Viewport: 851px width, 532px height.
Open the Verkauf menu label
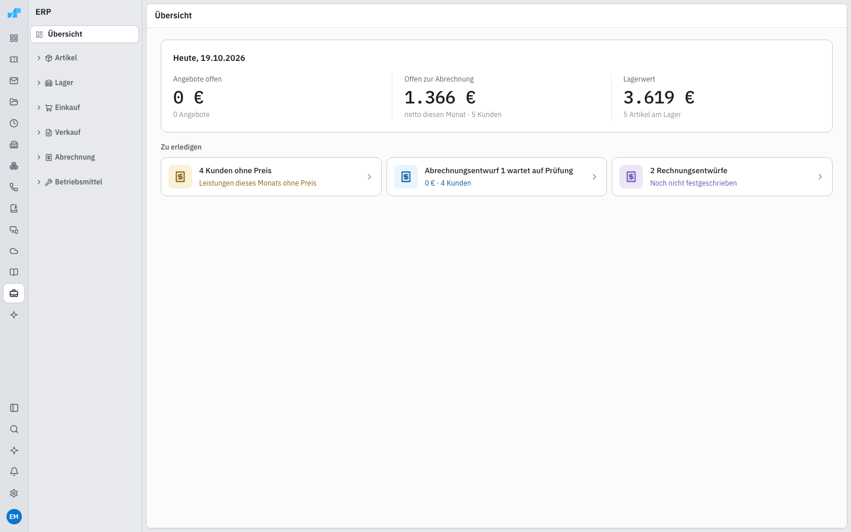[x=68, y=132]
